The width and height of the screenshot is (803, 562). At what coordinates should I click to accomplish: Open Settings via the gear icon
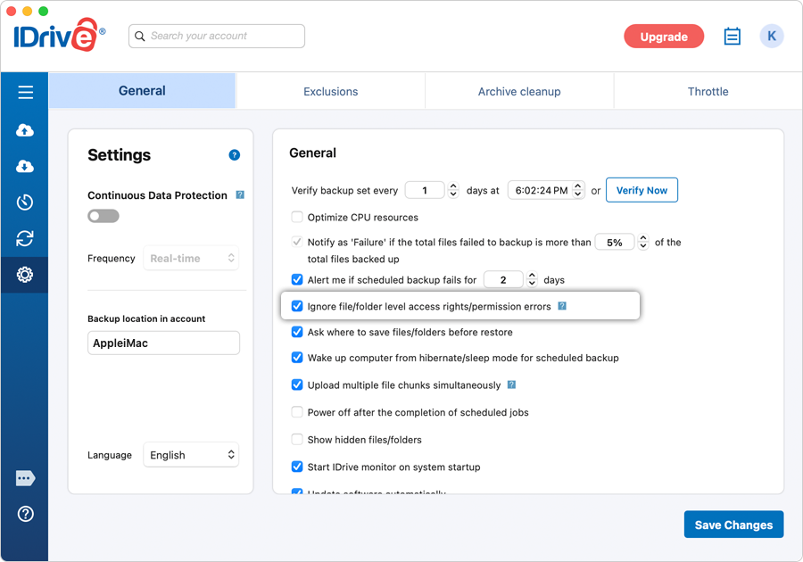pos(24,275)
